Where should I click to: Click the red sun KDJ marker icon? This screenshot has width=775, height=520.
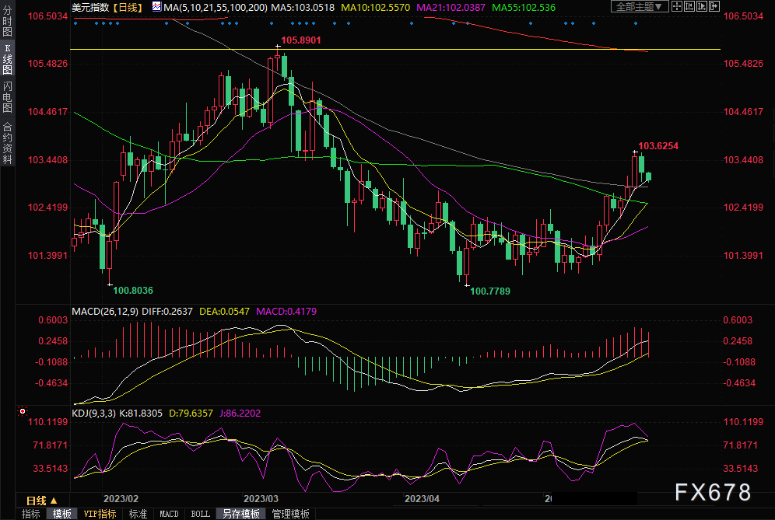tap(23, 411)
